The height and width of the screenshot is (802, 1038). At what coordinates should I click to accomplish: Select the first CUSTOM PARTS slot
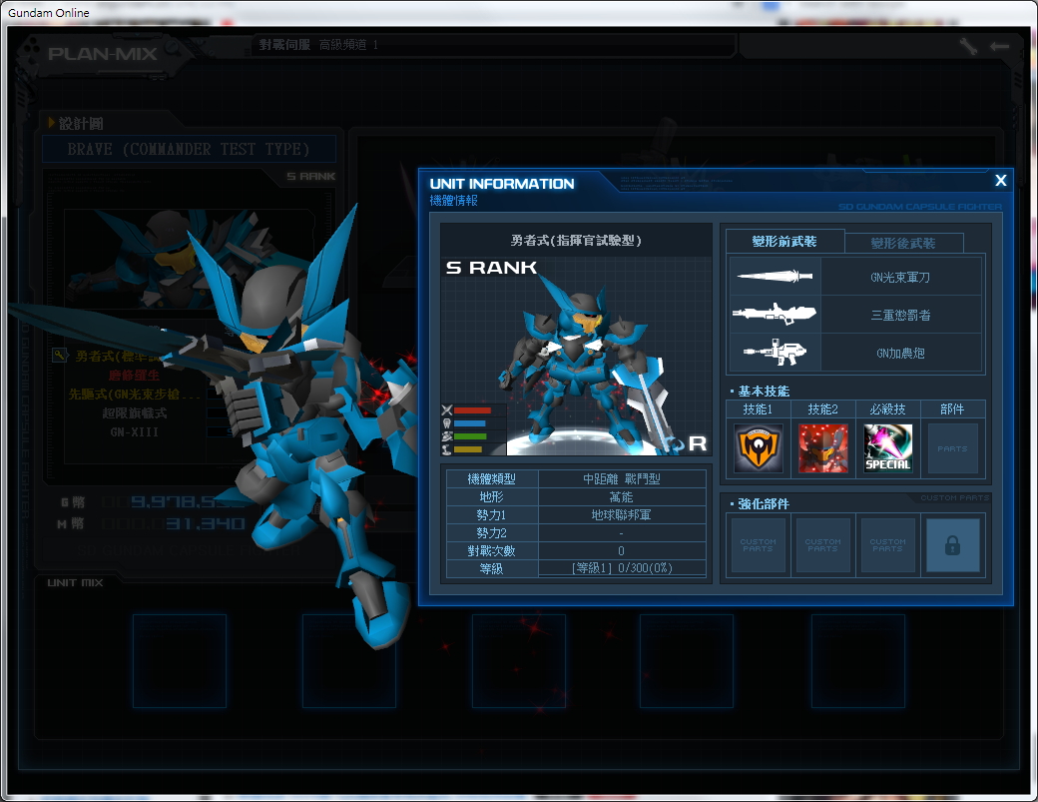click(x=758, y=545)
